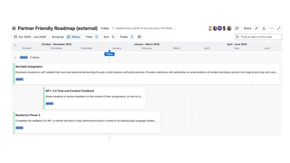
Task: Expand view to fullscreen with arrows icon
Action: click(279, 28)
